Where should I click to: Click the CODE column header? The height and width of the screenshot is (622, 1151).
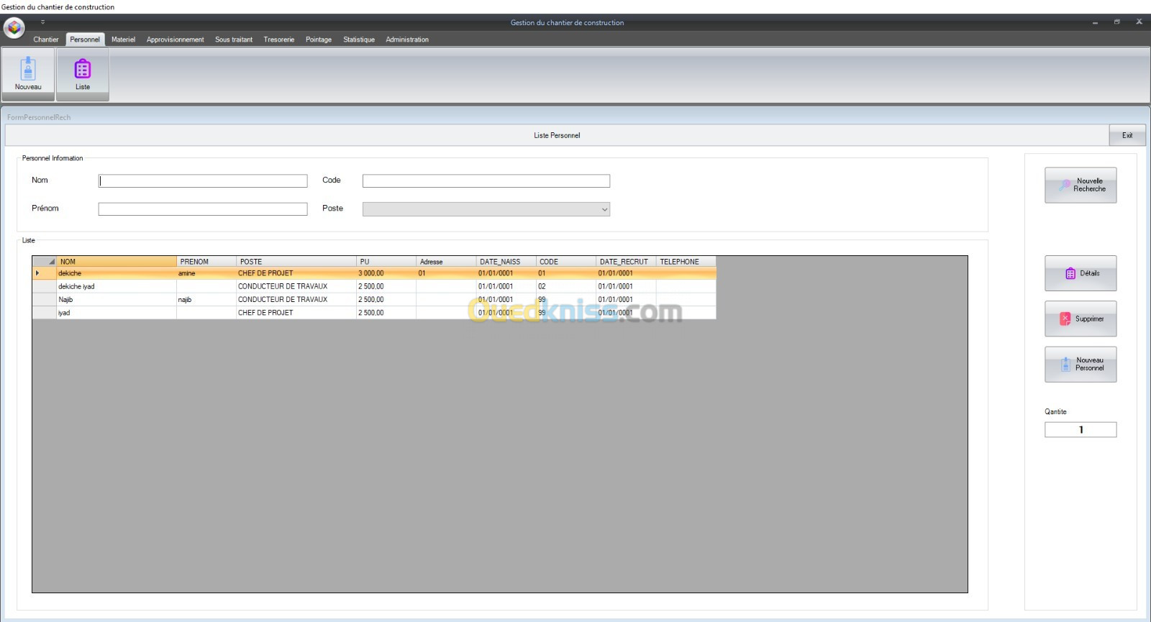566,262
